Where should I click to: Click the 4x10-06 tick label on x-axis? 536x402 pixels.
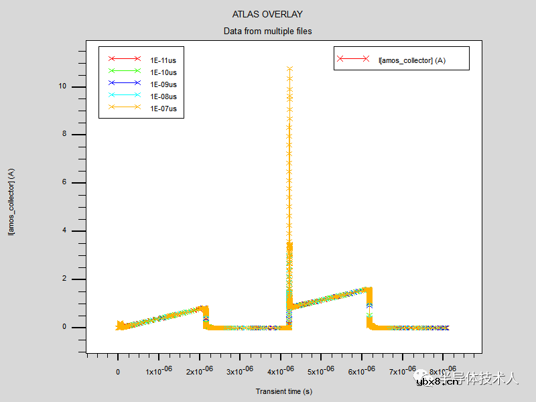tap(281, 371)
